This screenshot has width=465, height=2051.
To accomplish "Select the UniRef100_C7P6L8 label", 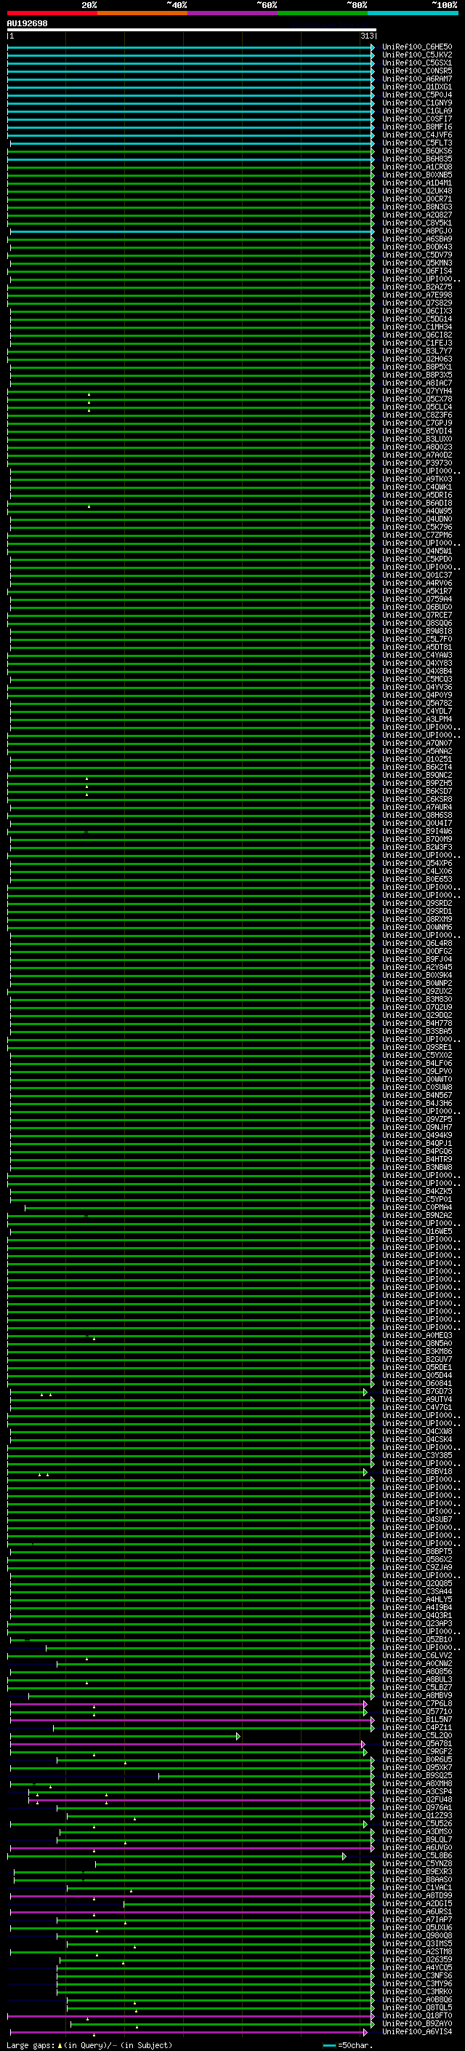I will click(x=417, y=1704).
